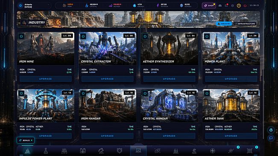Open the Discord icon in top bar

pyautogui.click(x=220, y=6)
